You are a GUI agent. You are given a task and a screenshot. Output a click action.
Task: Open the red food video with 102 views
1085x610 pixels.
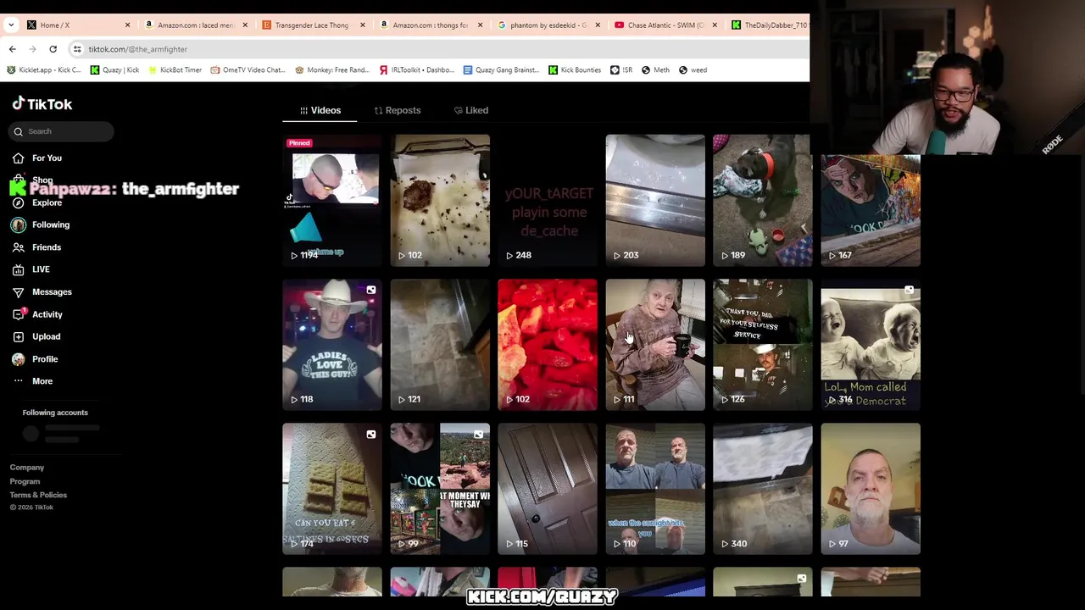[x=548, y=345]
